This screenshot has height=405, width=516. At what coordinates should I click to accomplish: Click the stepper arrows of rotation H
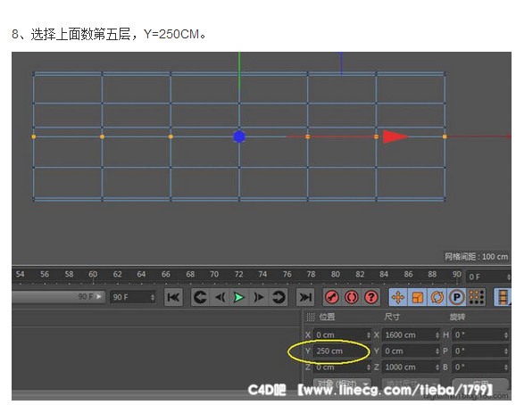[506, 335]
